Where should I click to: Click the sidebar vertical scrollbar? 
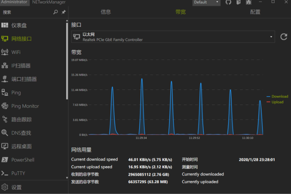67,57
